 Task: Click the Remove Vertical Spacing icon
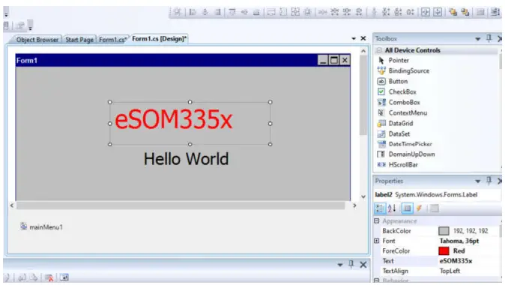pos(411,12)
